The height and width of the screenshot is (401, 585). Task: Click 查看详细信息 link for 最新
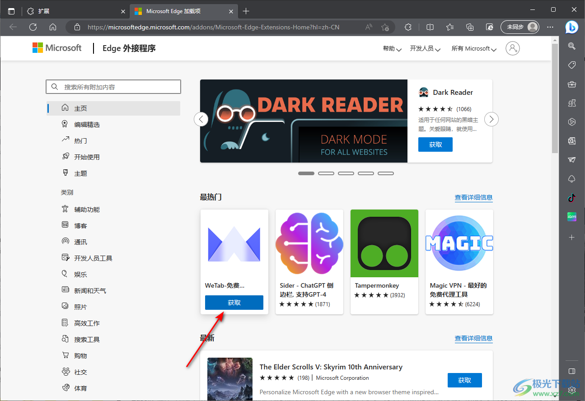click(473, 338)
